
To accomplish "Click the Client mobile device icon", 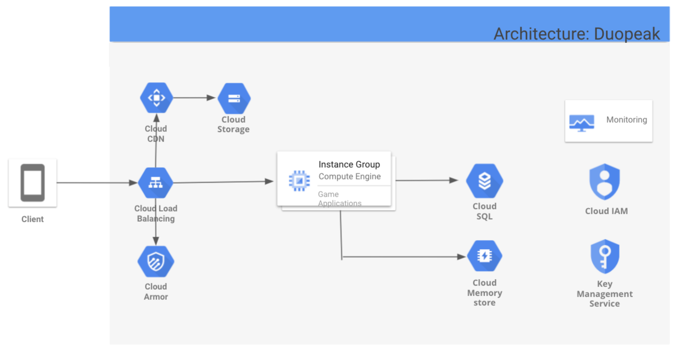I will [x=33, y=183].
